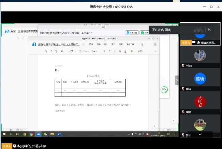Apply italic formatting in the document toolbar
This screenshot has width=222, height=149.
[109, 51]
